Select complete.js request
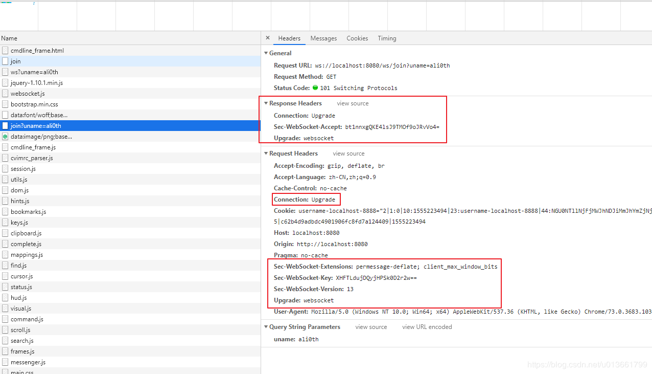This screenshot has height=374, width=652. (130, 244)
